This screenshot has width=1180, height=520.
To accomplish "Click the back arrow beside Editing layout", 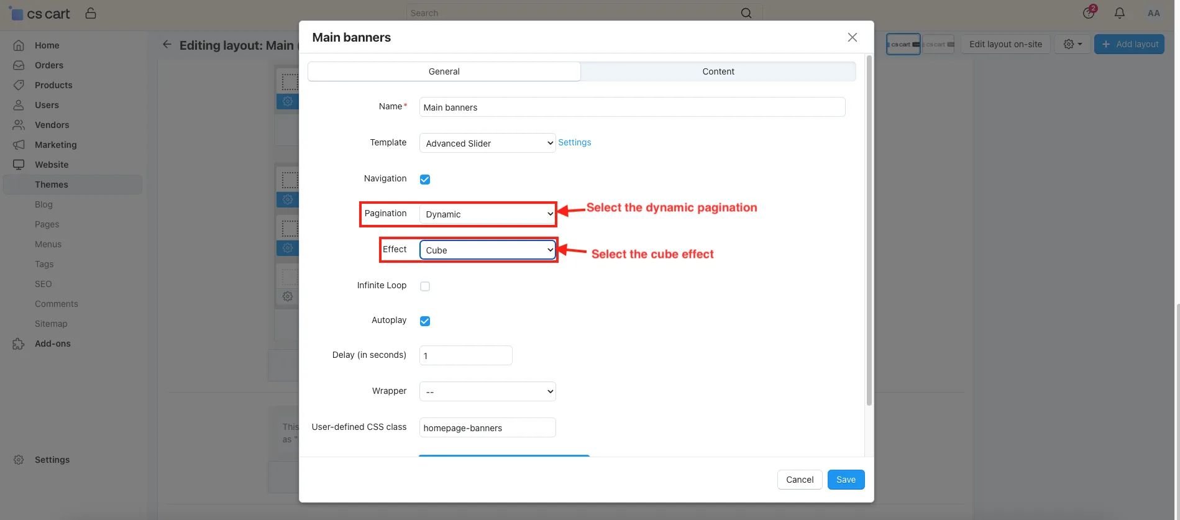I will point(167,44).
